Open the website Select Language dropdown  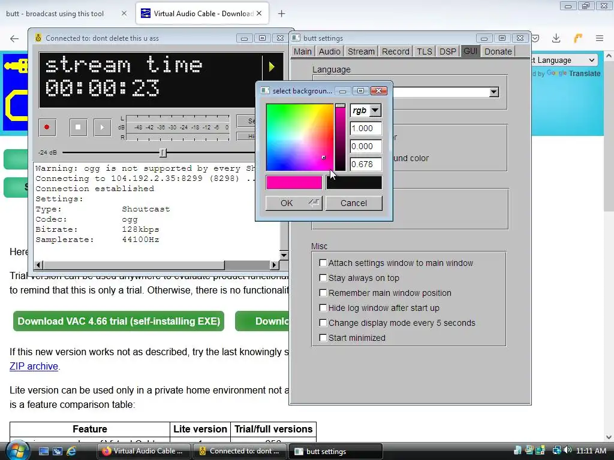coord(564,60)
